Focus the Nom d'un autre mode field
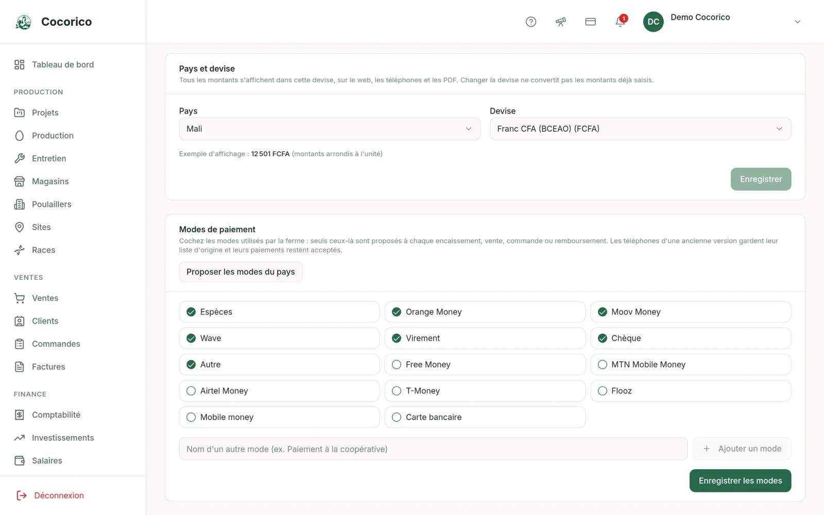The image size is (824, 515). (433, 449)
